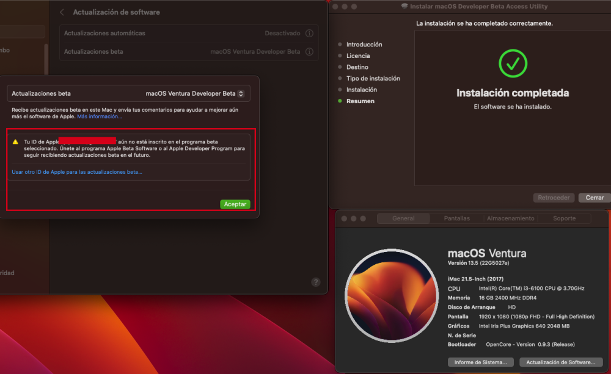Screen dimensions: 611x374
Task: Click the Bootloader OpenCore version text
Action: point(530,345)
